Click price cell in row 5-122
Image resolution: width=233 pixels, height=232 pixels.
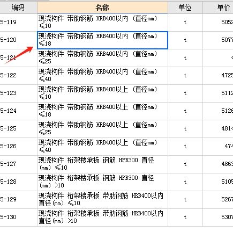(218, 76)
